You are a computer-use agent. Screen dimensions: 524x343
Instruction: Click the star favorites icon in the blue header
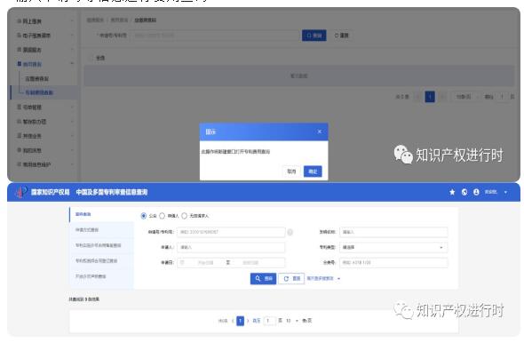(x=452, y=192)
